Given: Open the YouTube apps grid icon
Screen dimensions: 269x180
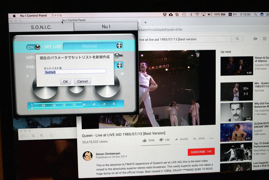Looking at the screenshot, I should (265, 39).
